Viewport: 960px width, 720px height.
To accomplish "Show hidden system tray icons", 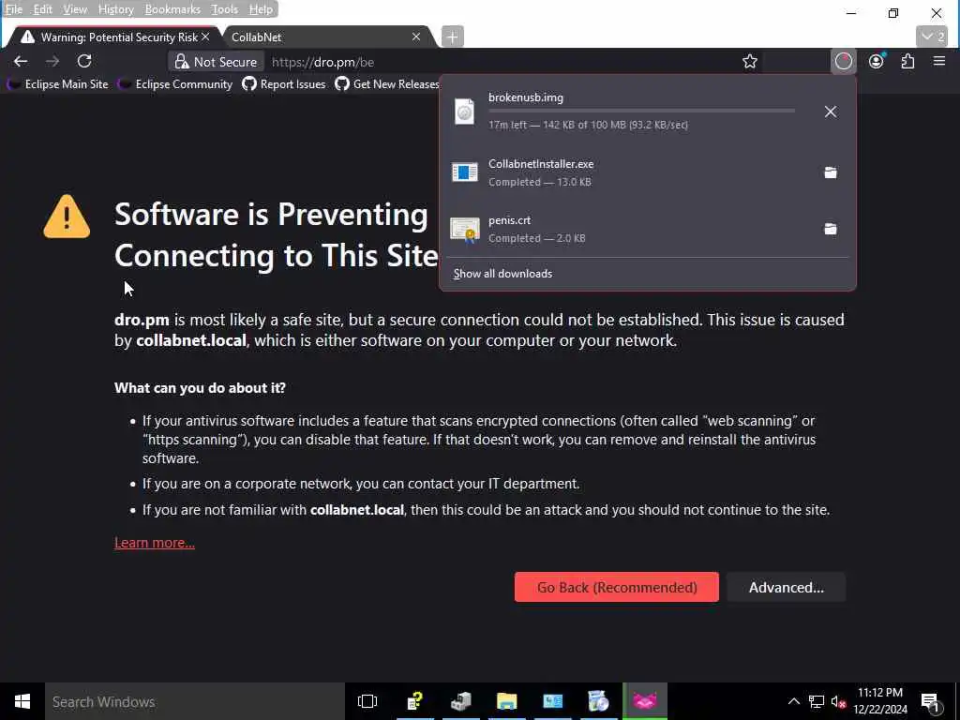I will 793,701.
